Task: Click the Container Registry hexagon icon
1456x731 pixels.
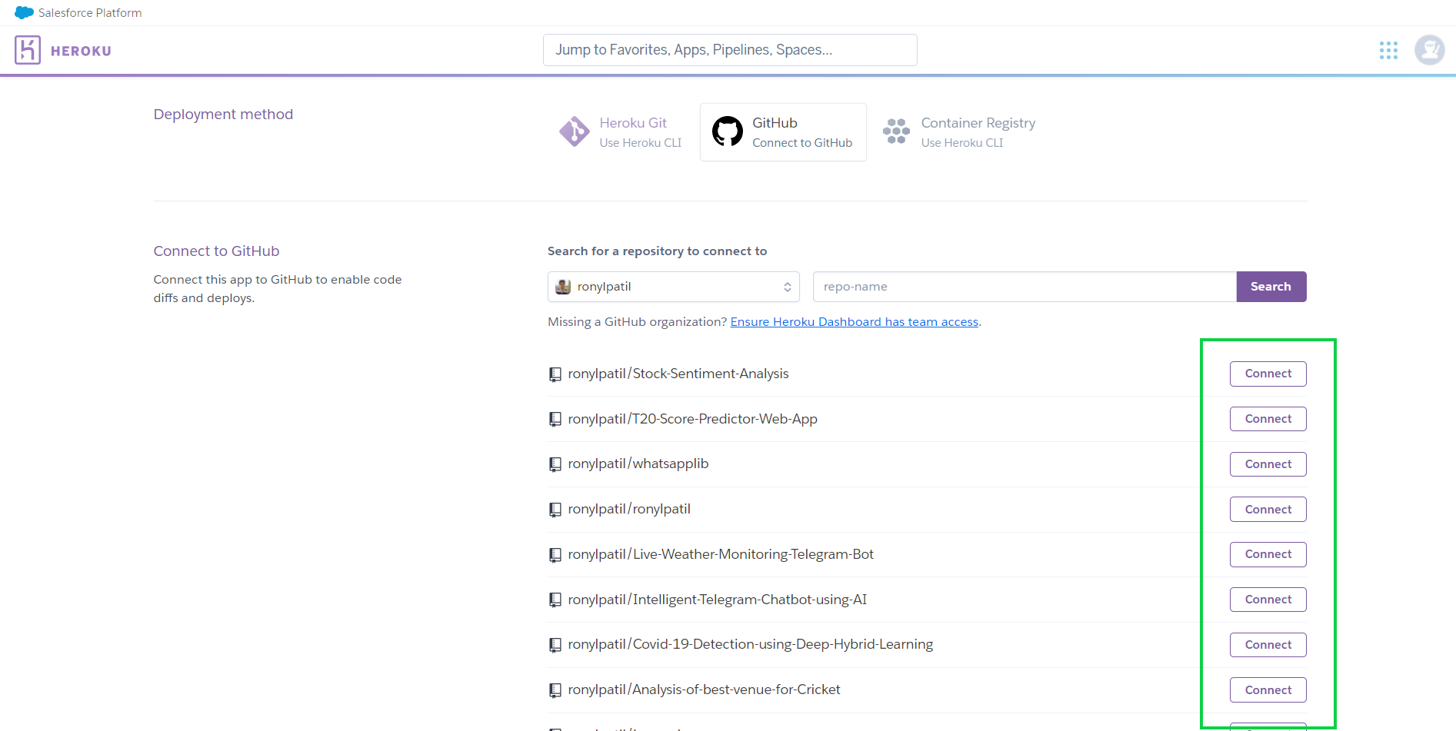Action: pos(896,131)
